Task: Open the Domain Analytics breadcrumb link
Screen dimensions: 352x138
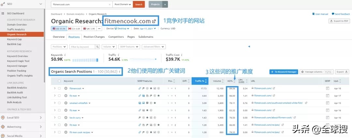Action: [x=75, y=14]
